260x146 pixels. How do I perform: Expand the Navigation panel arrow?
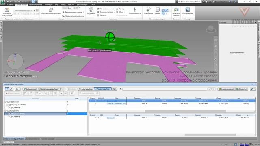(118, 19)
